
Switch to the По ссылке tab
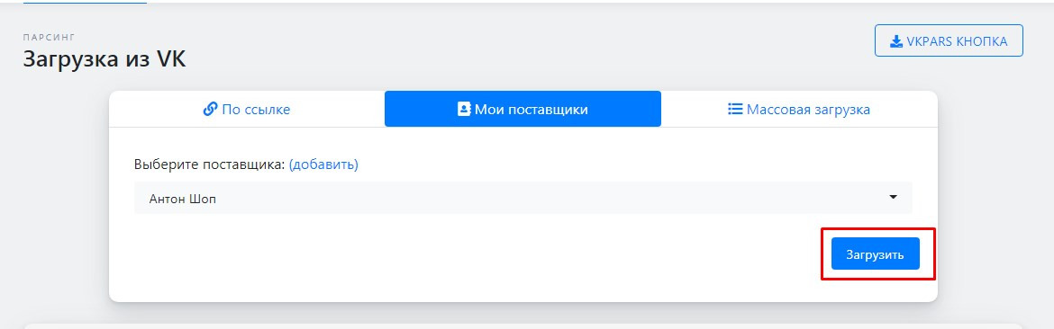247,109
